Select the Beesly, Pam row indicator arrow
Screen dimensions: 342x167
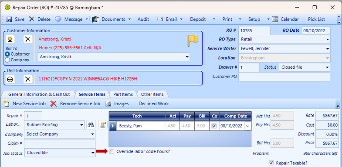[x=113, y=126]
